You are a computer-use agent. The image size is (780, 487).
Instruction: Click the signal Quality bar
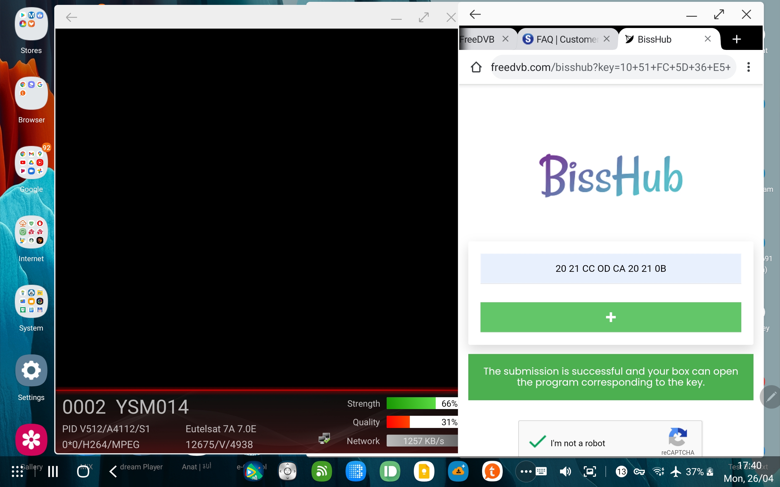point(422,422)
